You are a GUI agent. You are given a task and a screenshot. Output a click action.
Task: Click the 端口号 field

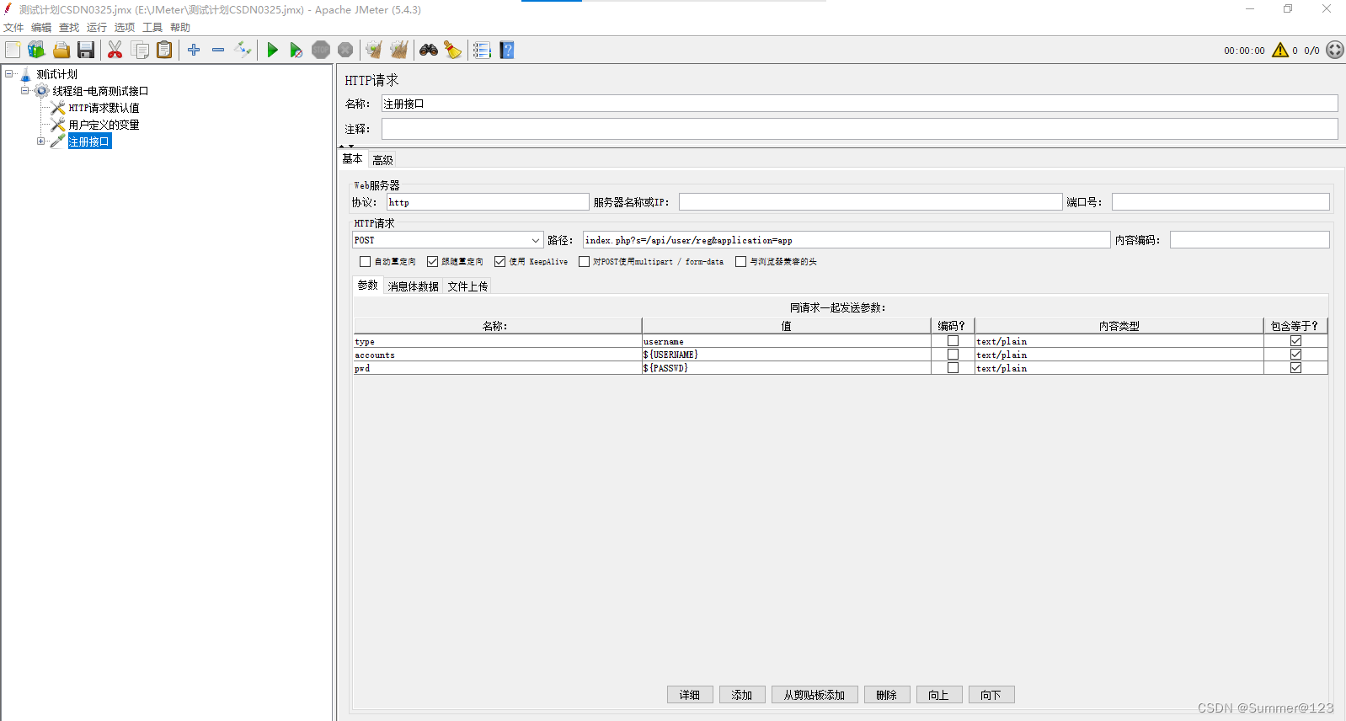point(1220,202)
